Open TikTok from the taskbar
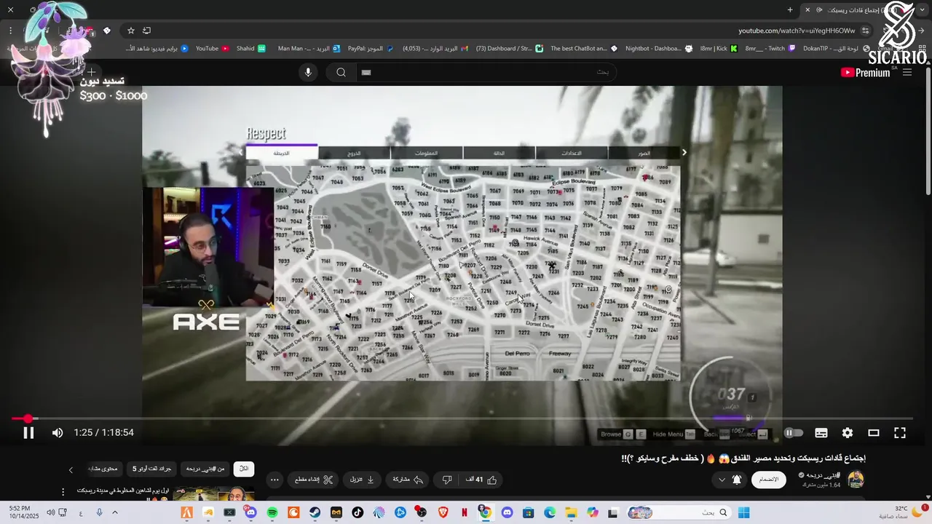This screenshot has height=524, width=932. tap(358, 512)
